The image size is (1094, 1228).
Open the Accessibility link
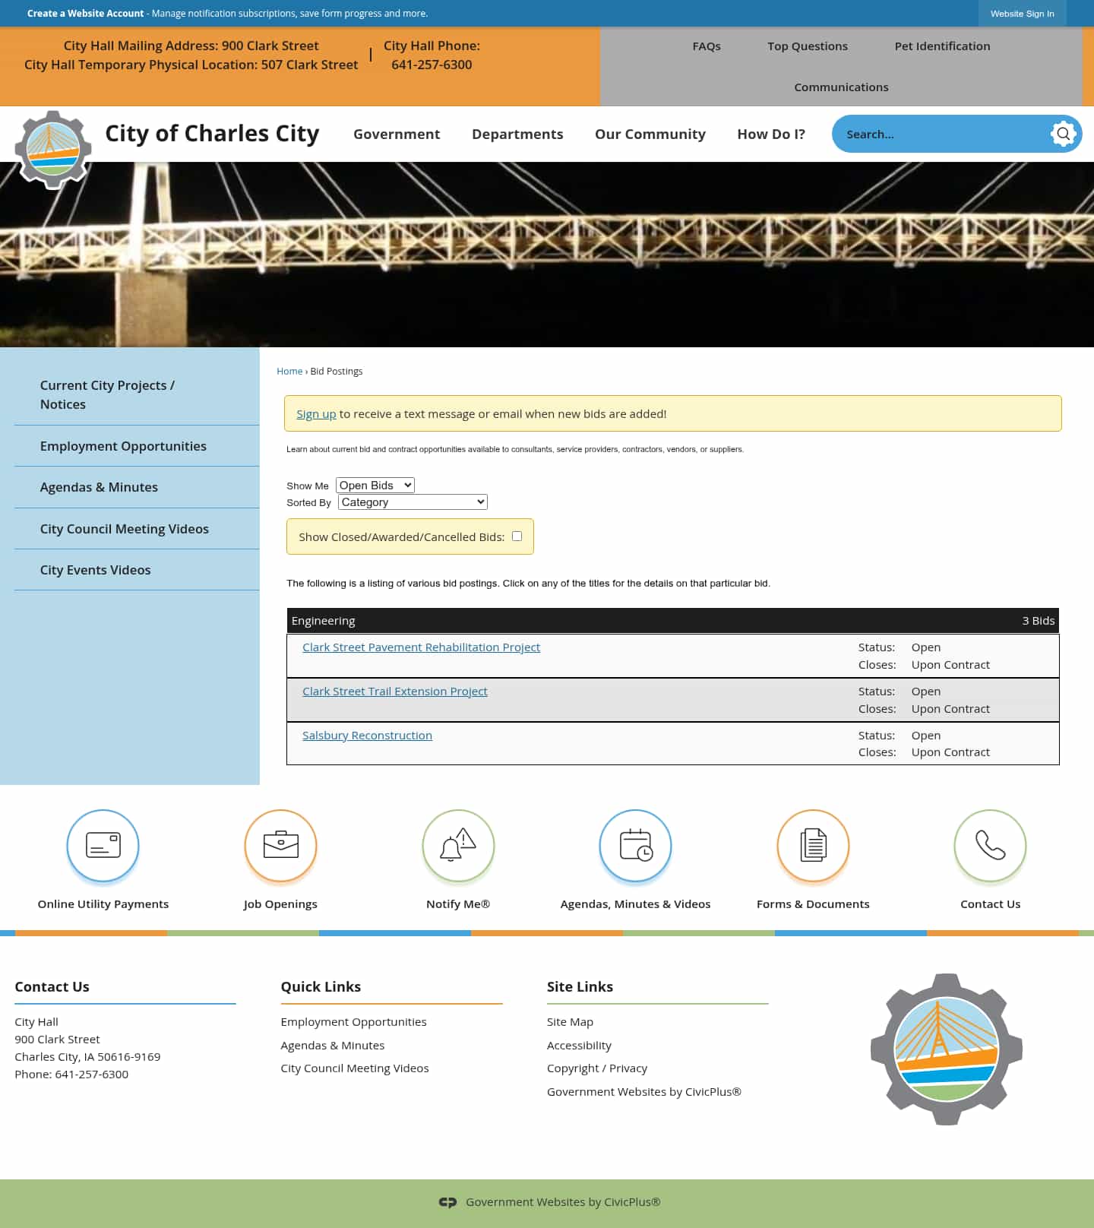pyautogui.click(x=579, y=1046)
